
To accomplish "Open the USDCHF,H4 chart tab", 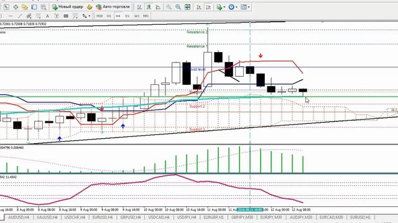I will 75,217.
